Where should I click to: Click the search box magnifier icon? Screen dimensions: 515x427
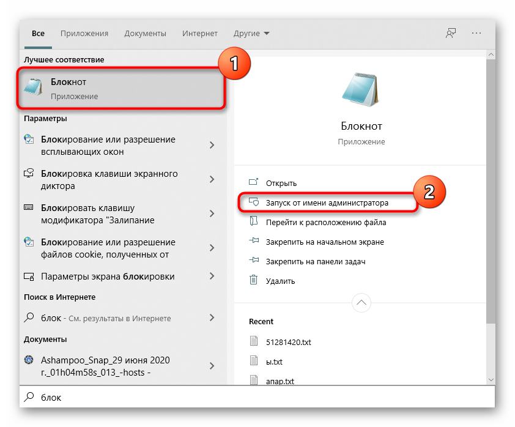point(29,397)
